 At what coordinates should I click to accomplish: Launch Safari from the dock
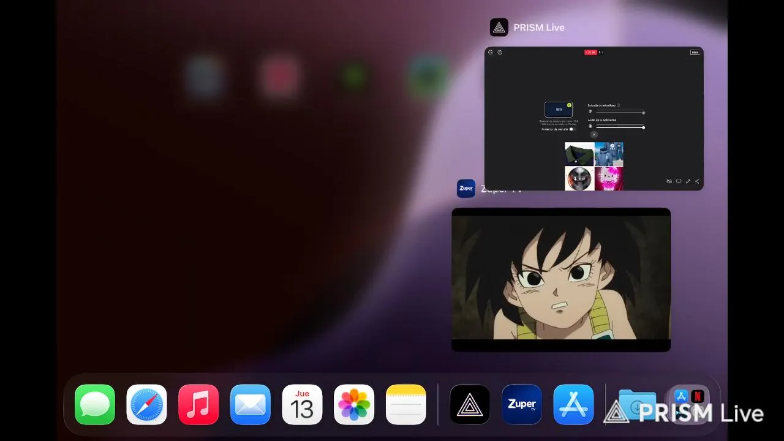click(147, 404)
